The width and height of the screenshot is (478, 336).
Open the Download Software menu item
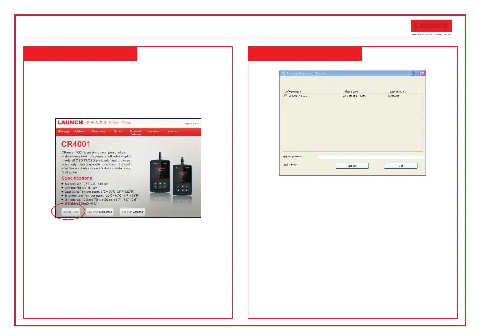click(x=136, y=133)
